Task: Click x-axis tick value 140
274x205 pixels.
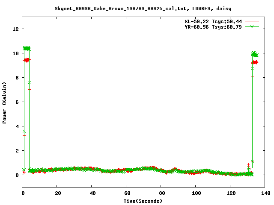Action: (266, 193)
